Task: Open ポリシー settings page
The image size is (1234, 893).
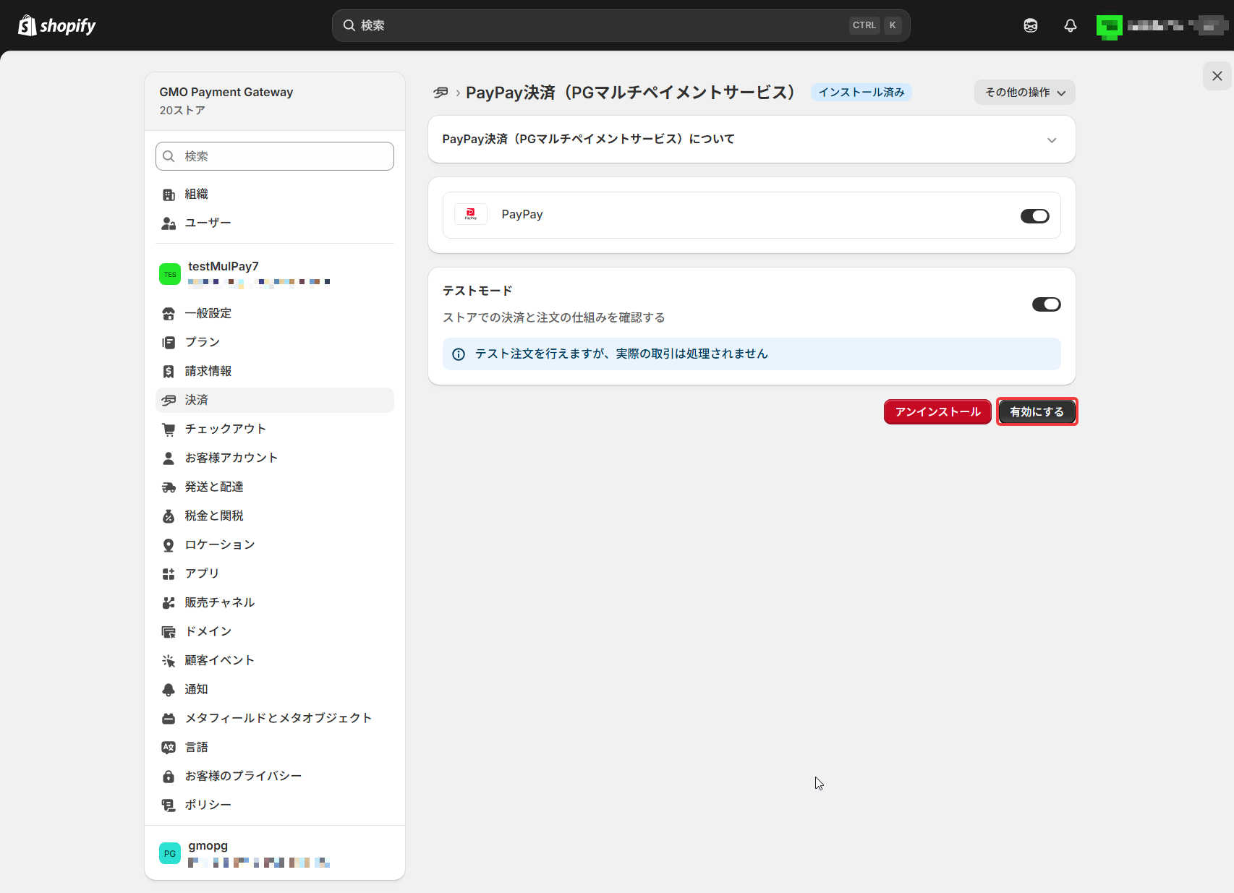Action: [x=275, y=806]
